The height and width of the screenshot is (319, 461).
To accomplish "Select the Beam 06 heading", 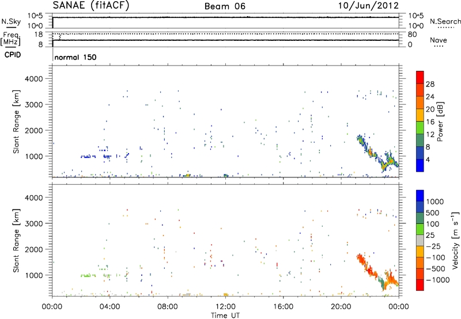I will click(x=225, y=6).
